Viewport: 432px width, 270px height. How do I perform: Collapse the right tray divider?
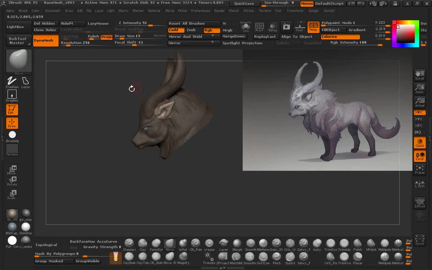430,138
